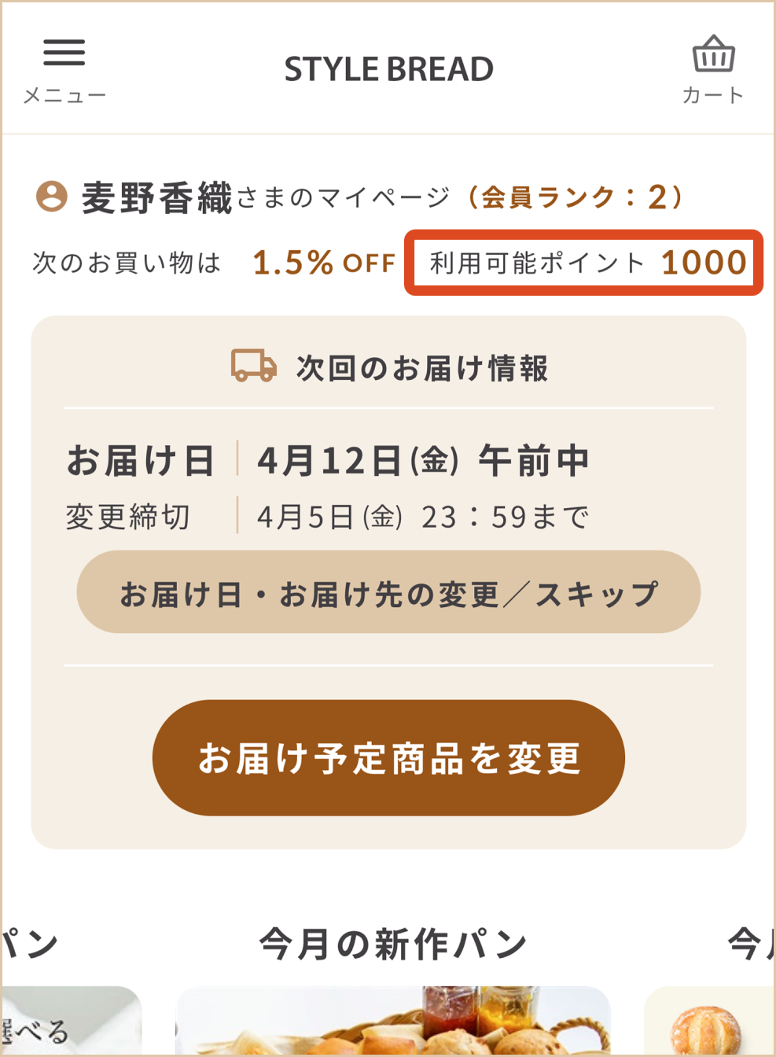This screenshot has height=1057, width=776.
Task: Tap the カート label
Action: pyautogui.click(x=713, y=95)
